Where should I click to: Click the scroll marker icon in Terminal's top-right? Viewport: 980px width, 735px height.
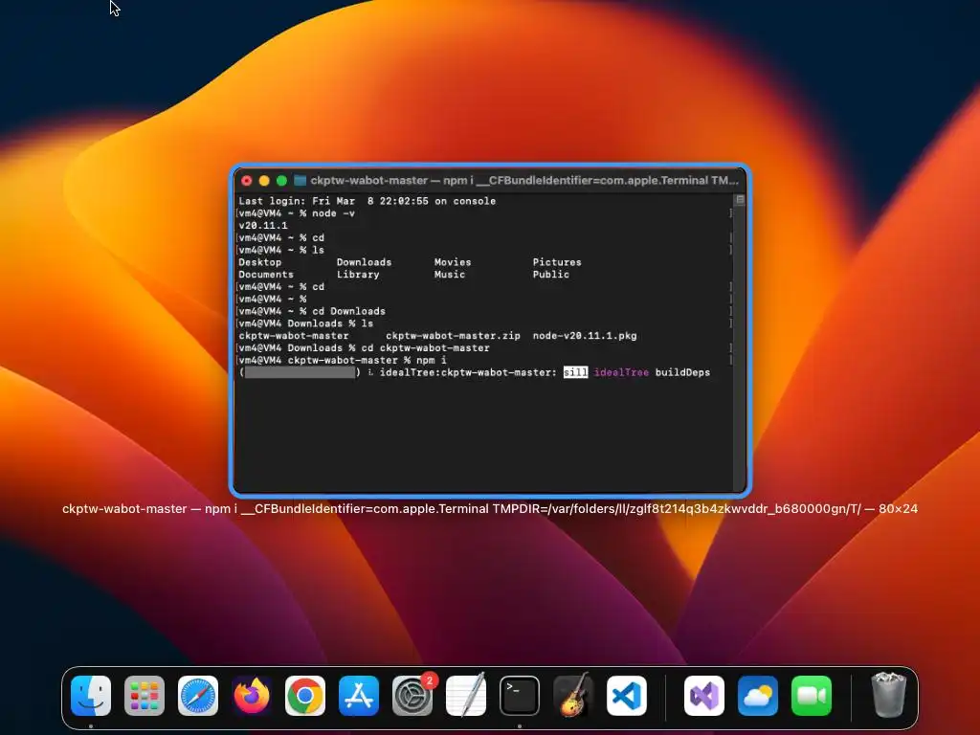pos(740,200)
